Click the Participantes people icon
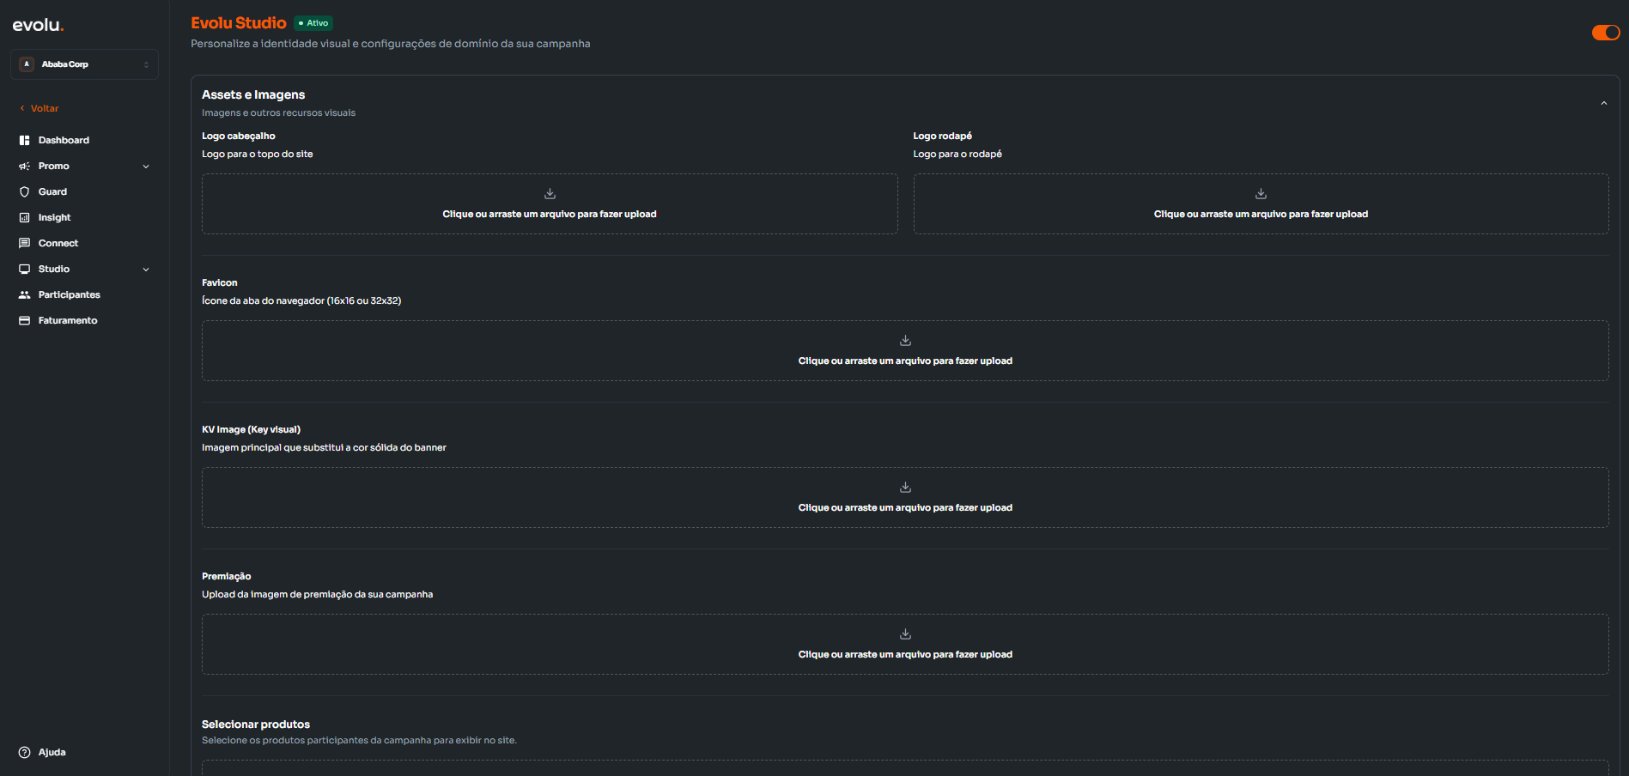The width and height of the screenshot is (1629, 776). click(x=25, y=294)
